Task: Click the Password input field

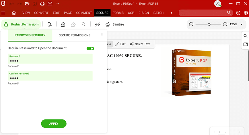Action: click(x=50, y=59)
